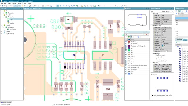Click the back navigation arrow icon
This screenshot has width=188, height=106.
coord(2,6)
